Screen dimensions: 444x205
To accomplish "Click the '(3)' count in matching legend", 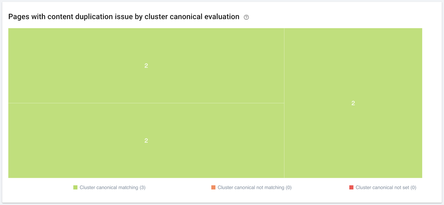I will click(x=142, y=188).
